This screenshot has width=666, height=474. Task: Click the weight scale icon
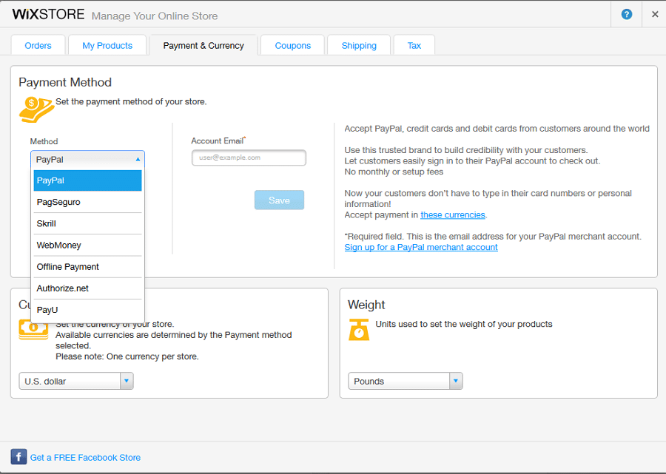[x=359, y=330]
